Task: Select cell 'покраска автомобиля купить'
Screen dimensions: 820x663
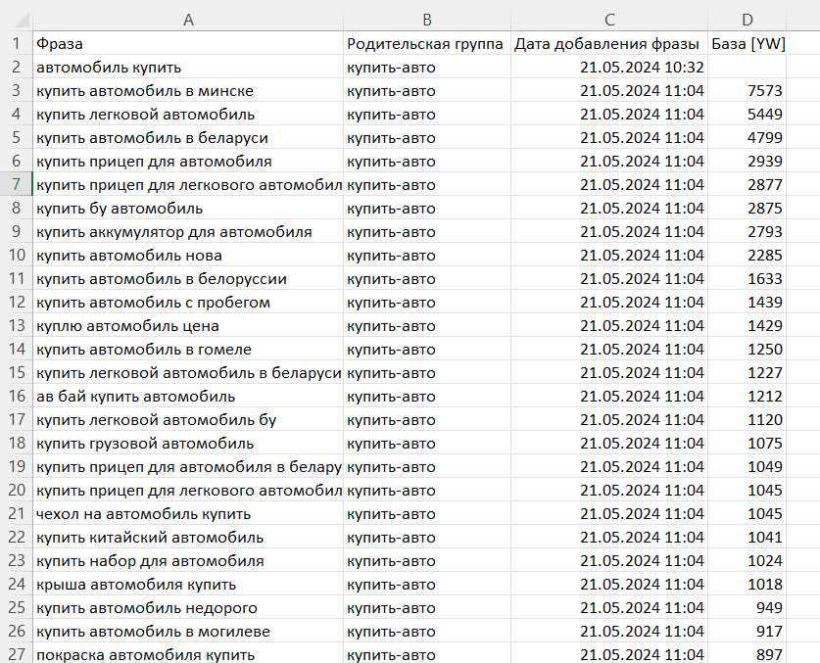Action: click(188, 653)
